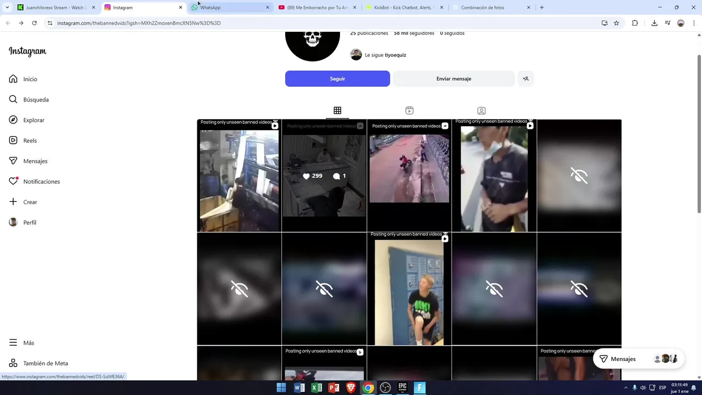Open Perfil avatar in sidebar

[x=13, y=222]
